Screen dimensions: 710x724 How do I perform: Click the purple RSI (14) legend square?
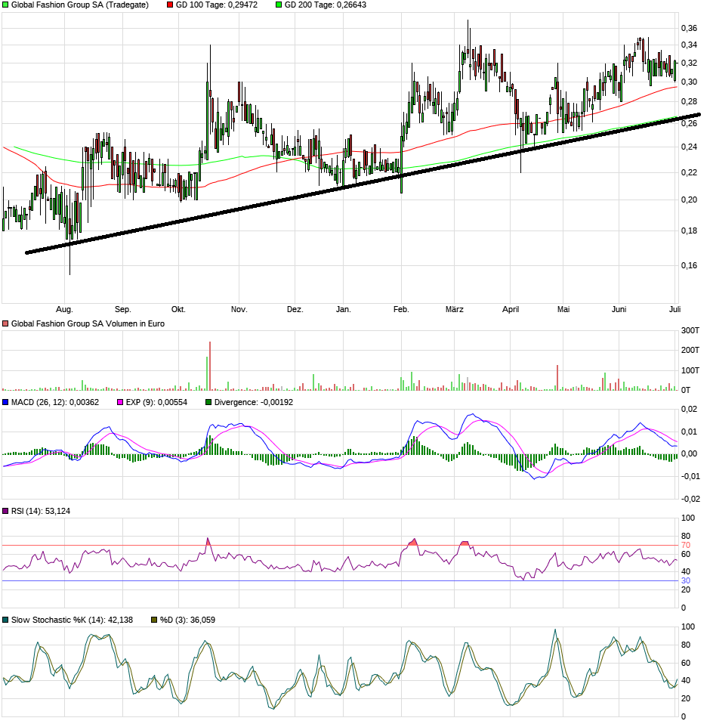click(6, 512)
